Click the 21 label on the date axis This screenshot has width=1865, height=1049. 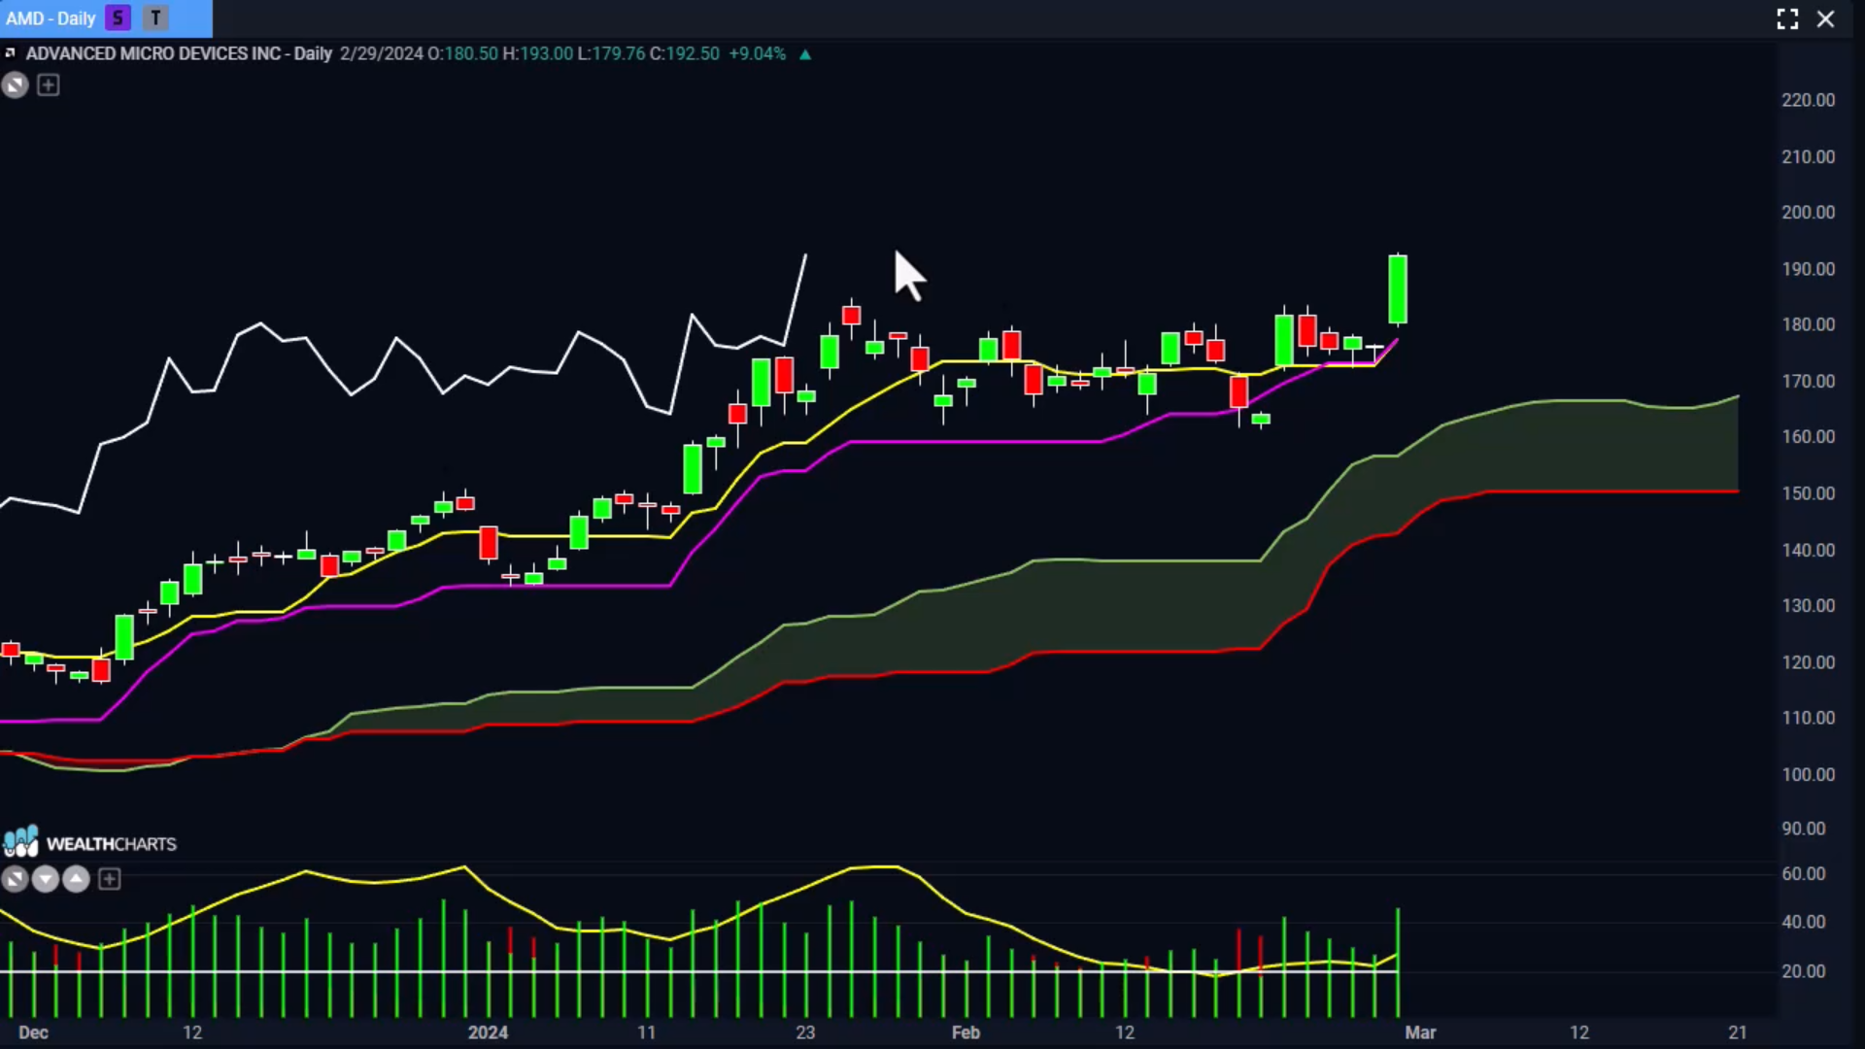click(1738, 1032)
